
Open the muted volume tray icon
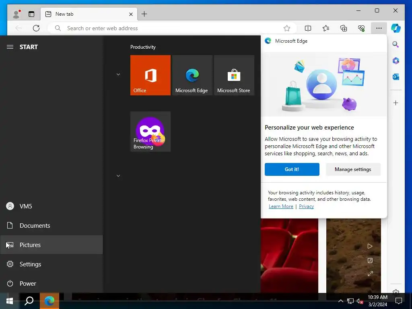pyautogui.click(x=360, y=301)
